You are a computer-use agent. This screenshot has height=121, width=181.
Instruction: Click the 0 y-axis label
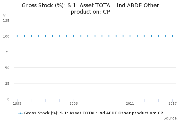(8, 99)
